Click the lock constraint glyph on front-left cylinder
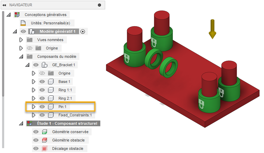Viewport: 264px width, 153px height. coord(127,58)
